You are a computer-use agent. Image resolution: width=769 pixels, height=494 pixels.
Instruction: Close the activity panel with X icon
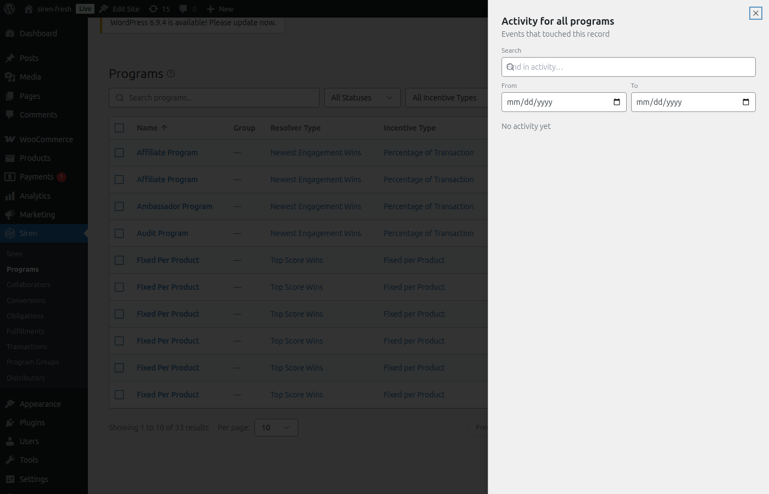[755, 13]
